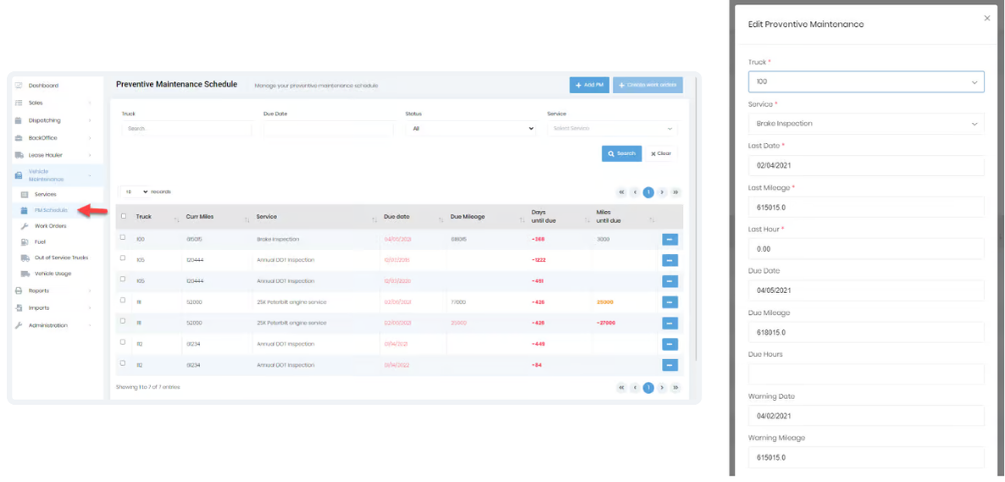1005x482 pixels.
Task: Tick the select-all checkbox in table header
Action: point(124,216)
